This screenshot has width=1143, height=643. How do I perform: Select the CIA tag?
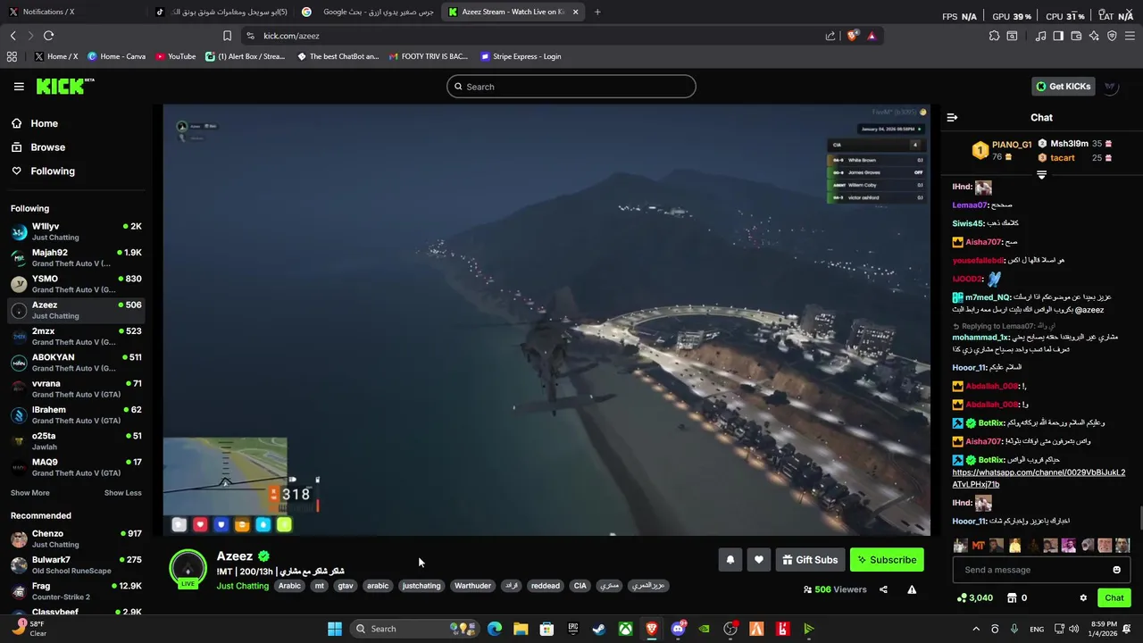tap(580, 586)
